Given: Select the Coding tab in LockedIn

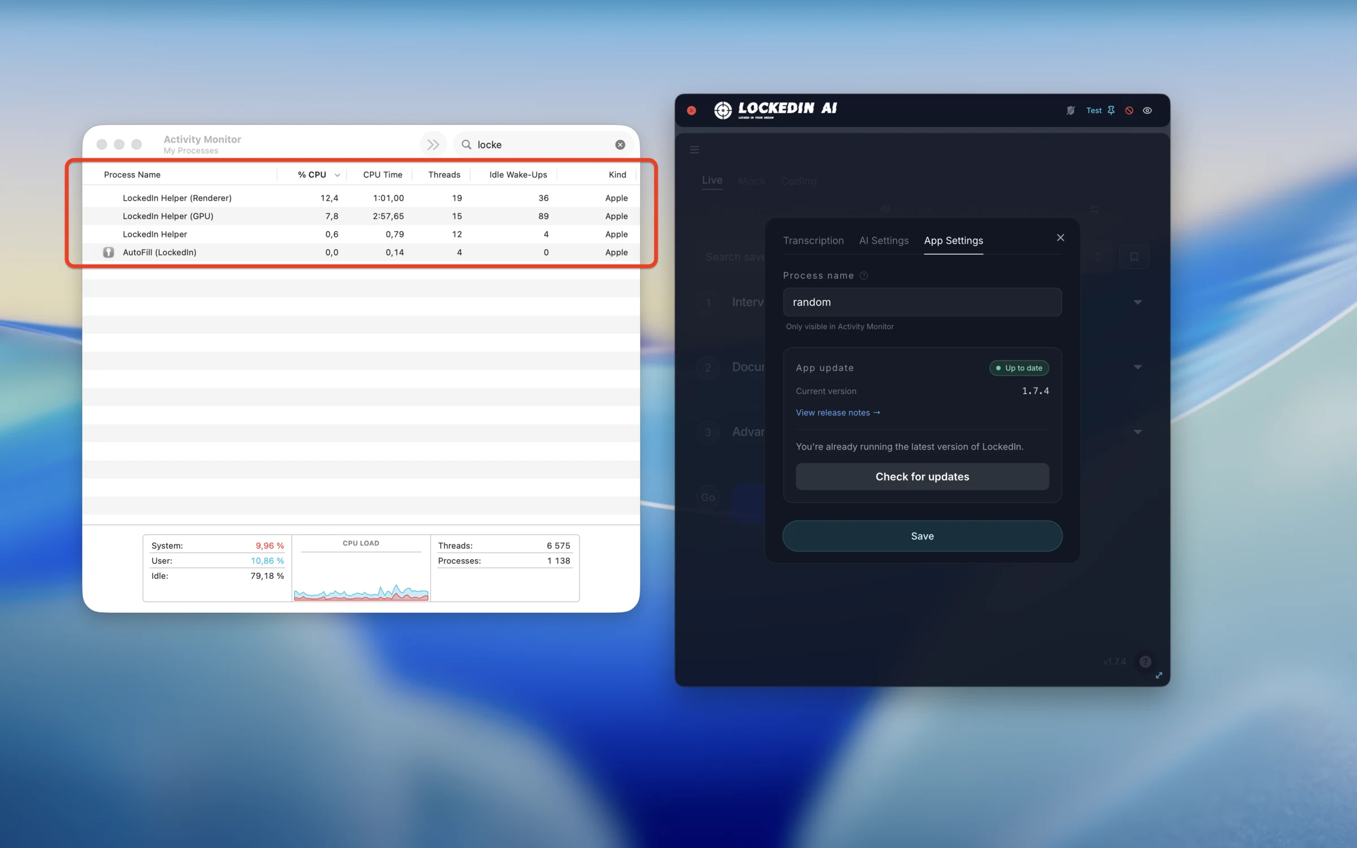Looking at the screenshot, I should [x=798, y=181].
